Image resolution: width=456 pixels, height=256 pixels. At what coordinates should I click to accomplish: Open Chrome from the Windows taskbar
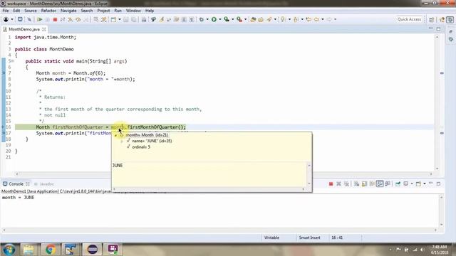tap(50, 250)
